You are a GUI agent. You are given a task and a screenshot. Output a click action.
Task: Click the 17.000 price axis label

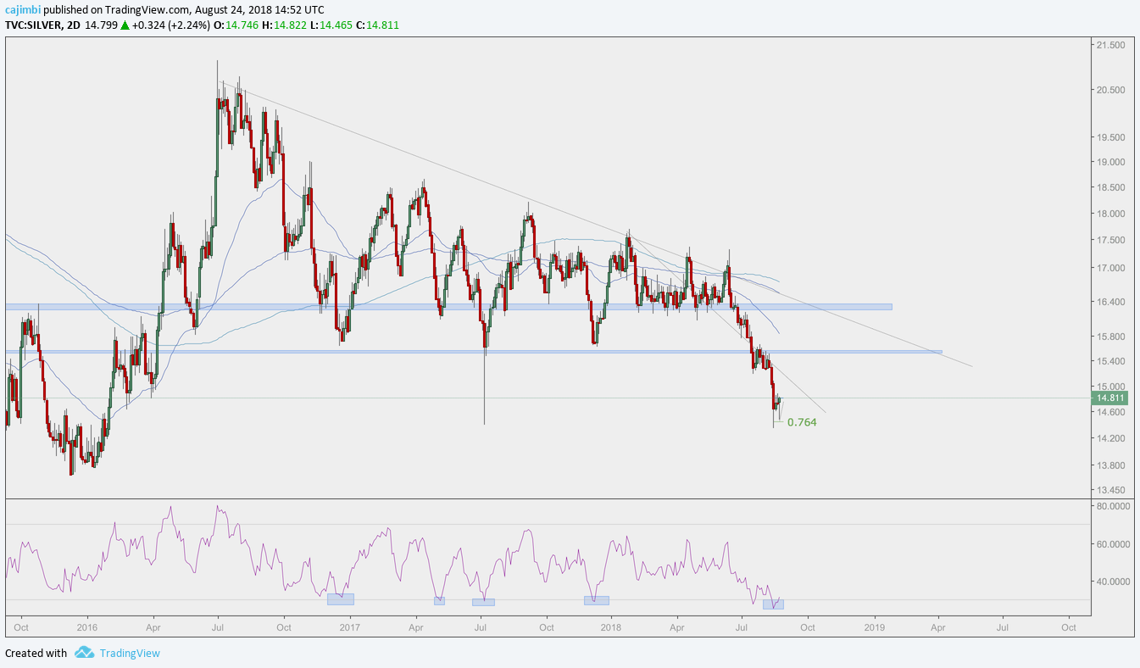point(1110,269)
